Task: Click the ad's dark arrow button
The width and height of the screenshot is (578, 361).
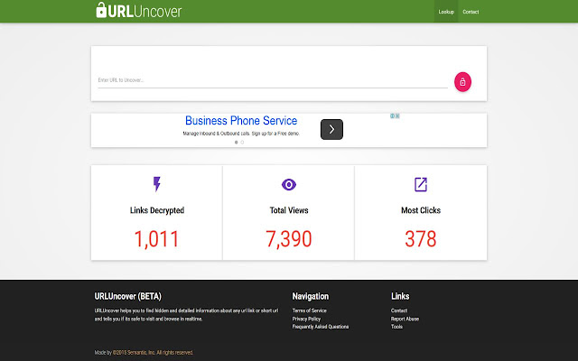Action: (331, 129)
